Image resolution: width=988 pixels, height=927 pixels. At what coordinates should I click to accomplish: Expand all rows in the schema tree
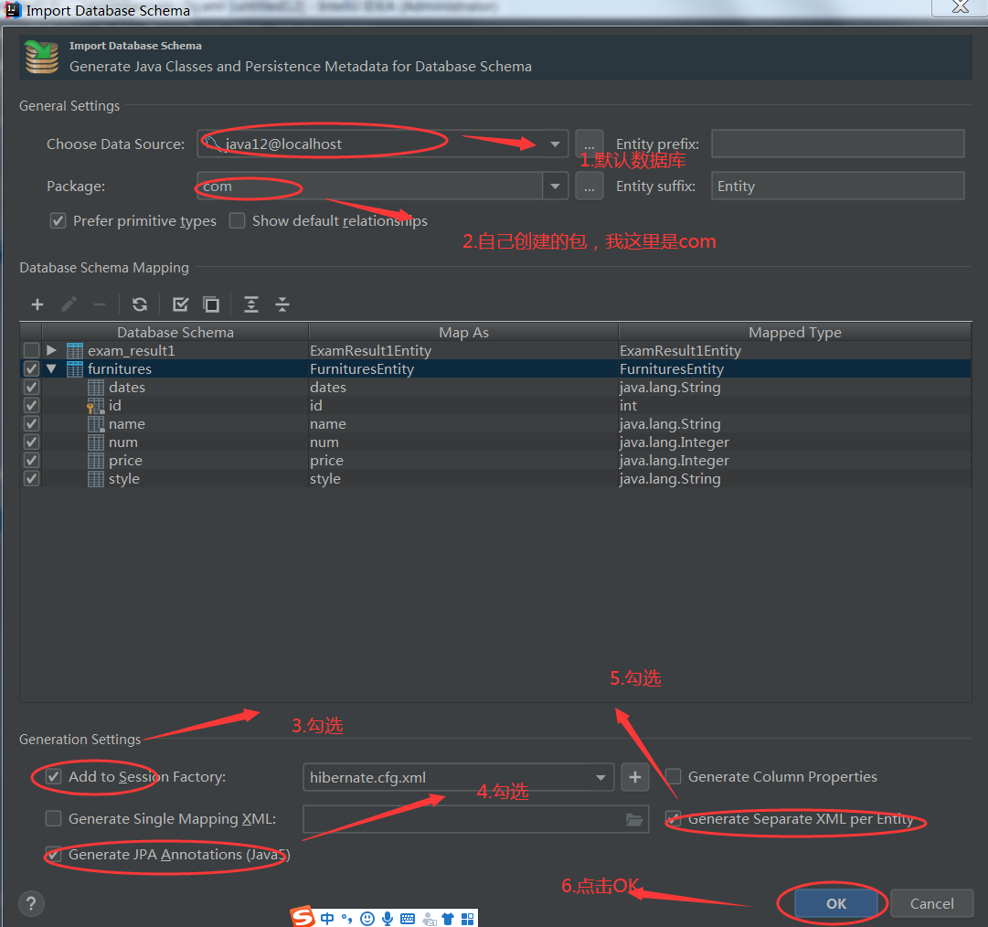(x=251, y=305)
